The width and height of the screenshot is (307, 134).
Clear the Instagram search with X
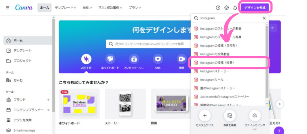point(264,18)
